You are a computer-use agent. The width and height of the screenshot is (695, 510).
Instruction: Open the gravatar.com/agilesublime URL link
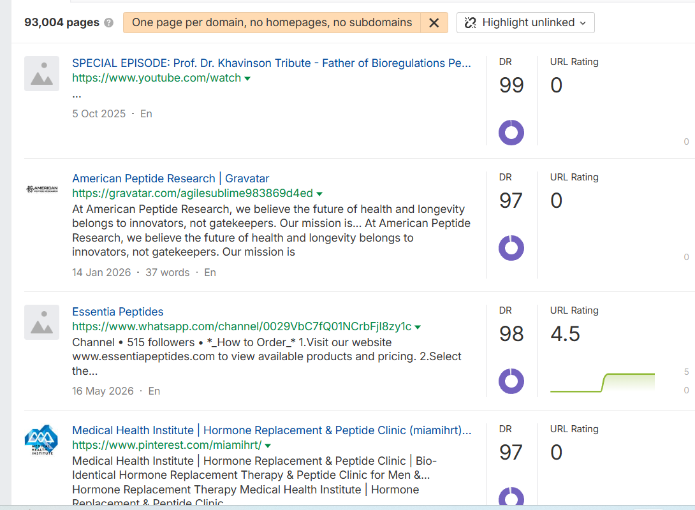[x=193, y=193]
